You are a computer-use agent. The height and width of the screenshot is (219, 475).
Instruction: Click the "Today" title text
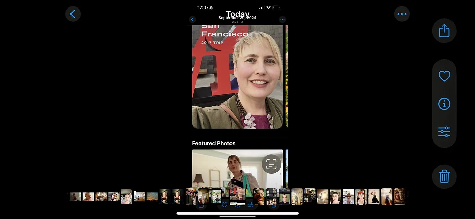[237, 14]
